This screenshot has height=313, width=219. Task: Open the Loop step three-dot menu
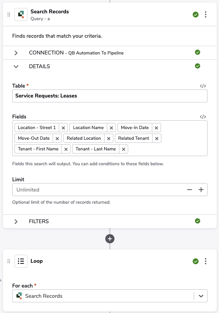[x=206, y=261]
